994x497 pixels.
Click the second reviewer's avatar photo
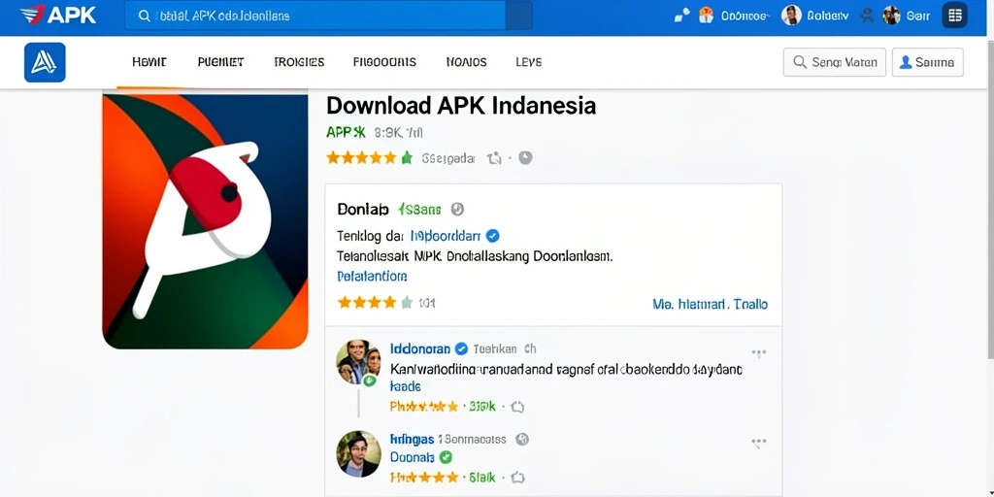(x=358, y=454)
